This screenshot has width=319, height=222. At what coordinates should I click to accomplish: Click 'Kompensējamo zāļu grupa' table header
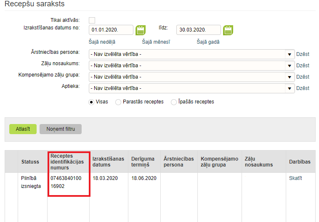click(220, 162)
